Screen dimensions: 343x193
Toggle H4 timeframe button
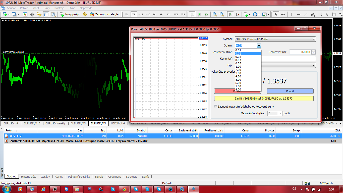[162, 14]
